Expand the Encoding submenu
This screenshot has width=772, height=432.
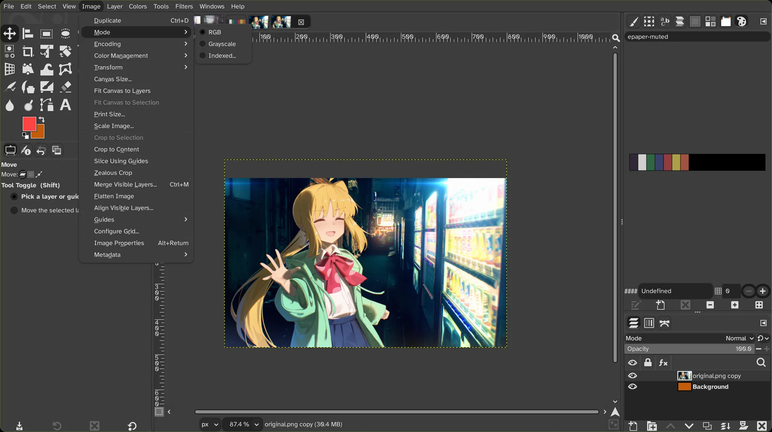pyautogui.click(x=136, y=44)
